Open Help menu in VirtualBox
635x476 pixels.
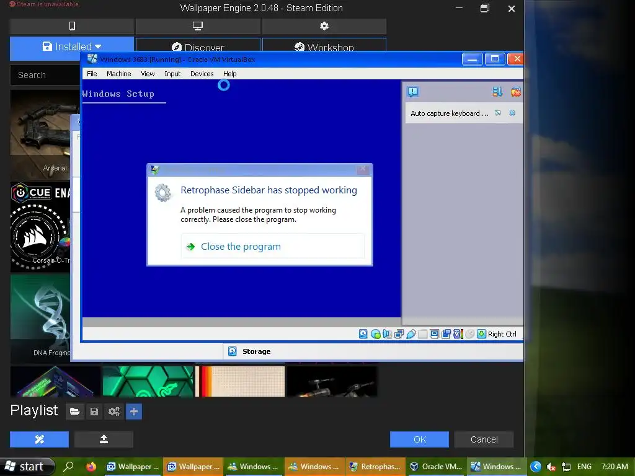click(229, 74)
